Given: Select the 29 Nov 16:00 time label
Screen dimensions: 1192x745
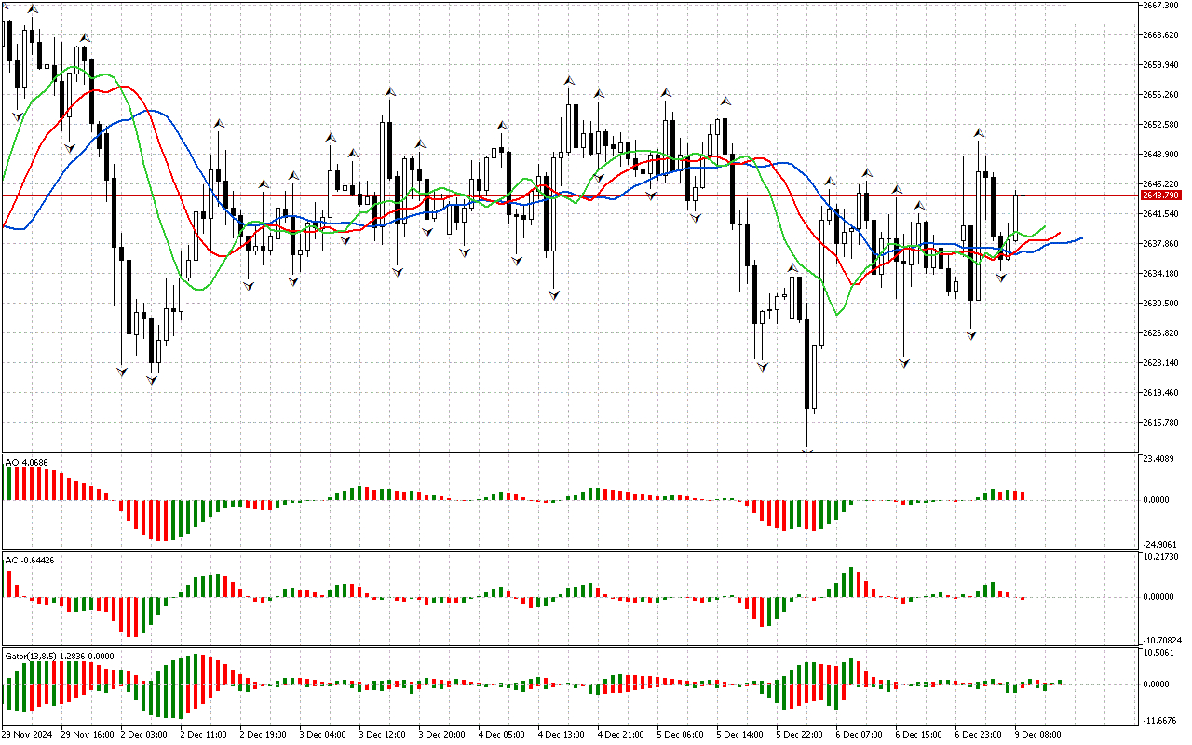Looking at the screenshot, I should tap(86, 734).
